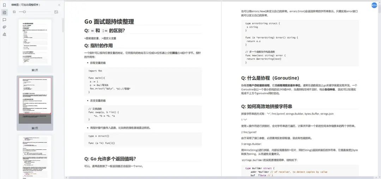The width and height of the screenshot is (381, 179).
Task: Open the bookmarks panel icon
Action: (4, 5)
